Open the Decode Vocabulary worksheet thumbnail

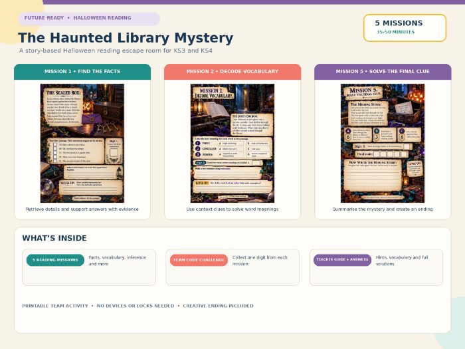point(232,144)
